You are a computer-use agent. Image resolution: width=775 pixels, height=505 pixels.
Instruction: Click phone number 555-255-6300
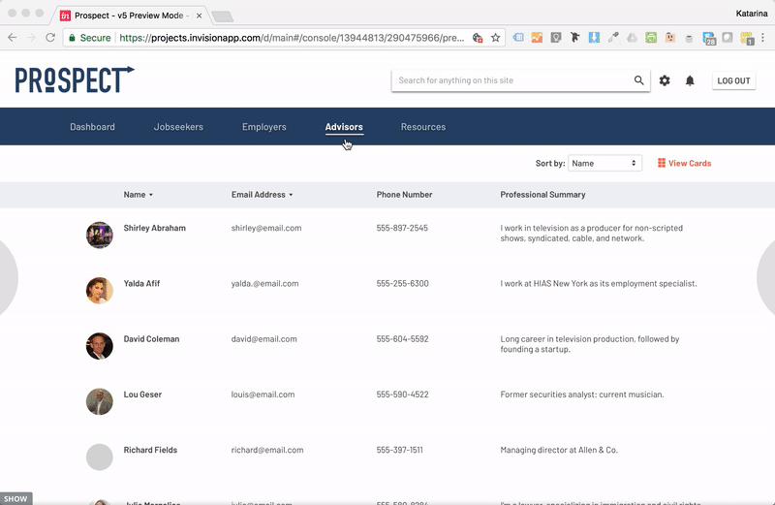pyautogui.click(x=402, y=283)
